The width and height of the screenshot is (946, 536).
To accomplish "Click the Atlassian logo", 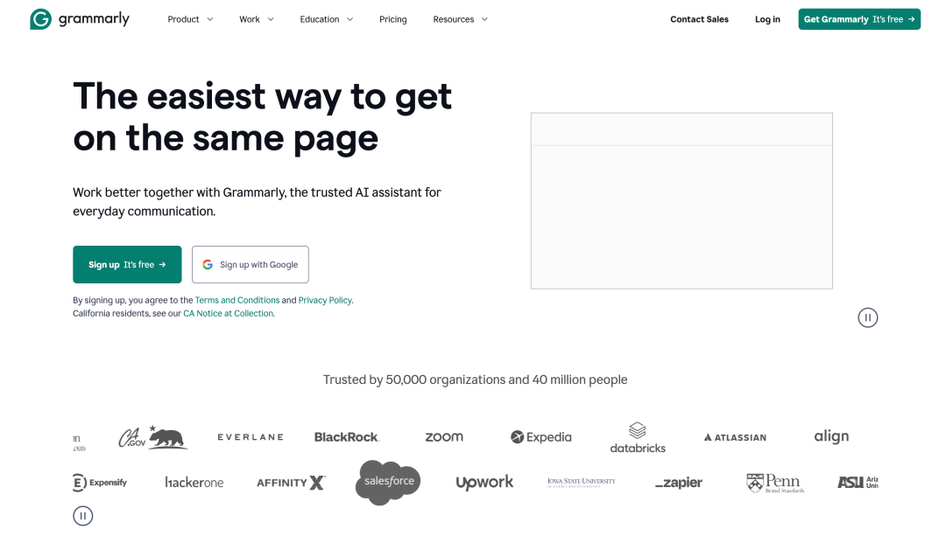I will coord(735,437).
